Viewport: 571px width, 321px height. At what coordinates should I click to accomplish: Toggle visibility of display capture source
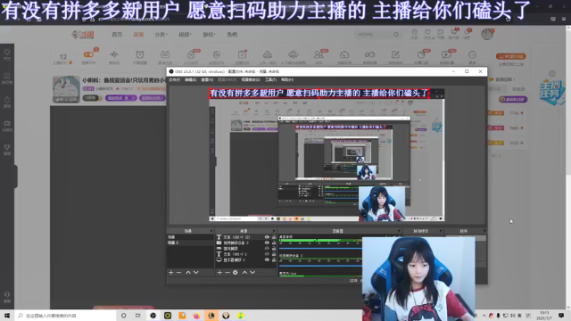click(x=267, y=259)
